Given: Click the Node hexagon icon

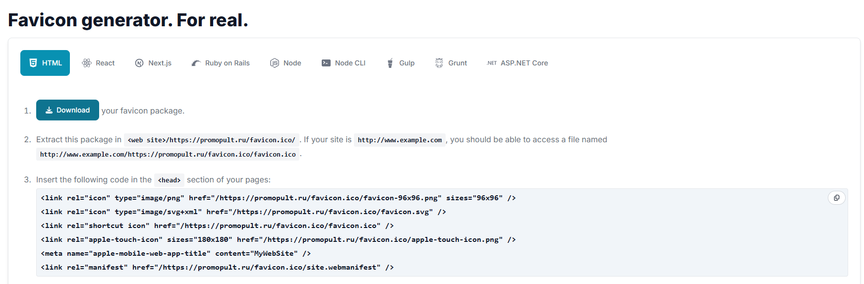Looking at the screenshot, I should pos(275,63).
